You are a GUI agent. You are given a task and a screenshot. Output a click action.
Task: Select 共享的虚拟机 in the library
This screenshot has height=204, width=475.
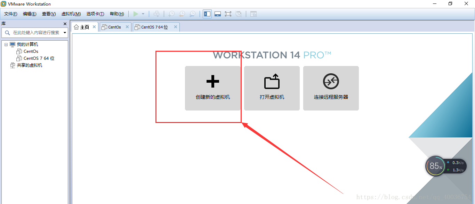[x=30, y=65]
